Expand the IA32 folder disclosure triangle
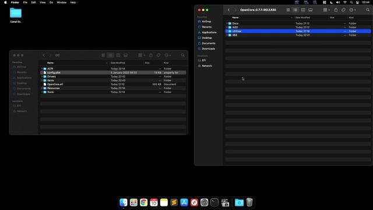 tap(227, 27)
